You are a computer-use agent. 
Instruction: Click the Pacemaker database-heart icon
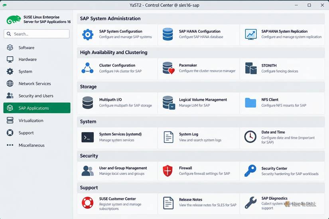click(168, 68)
